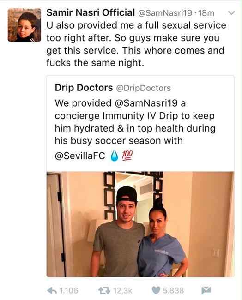Viewport: 242px width, 300px height.
Task: Click the retweet icon
Action: coord(104,291)
